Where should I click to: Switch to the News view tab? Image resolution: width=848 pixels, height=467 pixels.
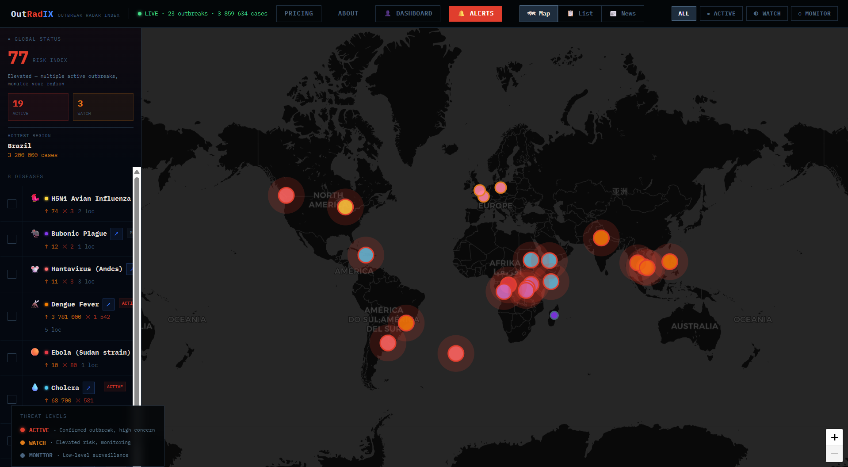[x=623, y=14]
